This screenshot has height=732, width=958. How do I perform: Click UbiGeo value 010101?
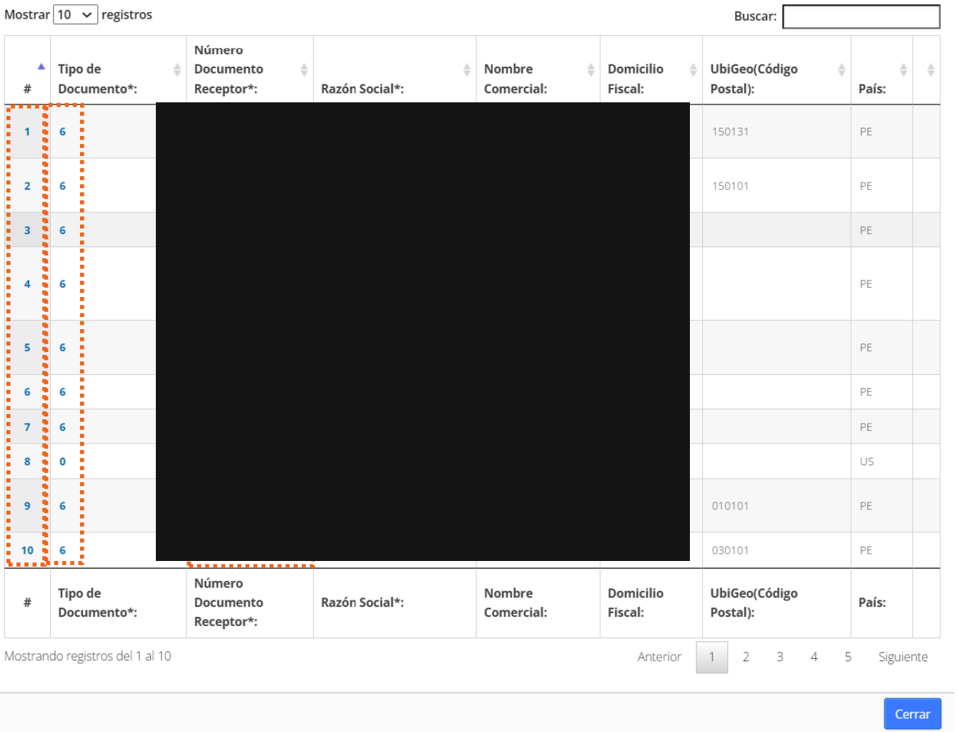point(730,506)
